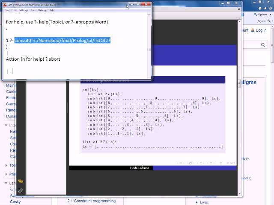
Task: Click the SWI-Prolog console scrollbar thumb
Action: coord(149,50)
